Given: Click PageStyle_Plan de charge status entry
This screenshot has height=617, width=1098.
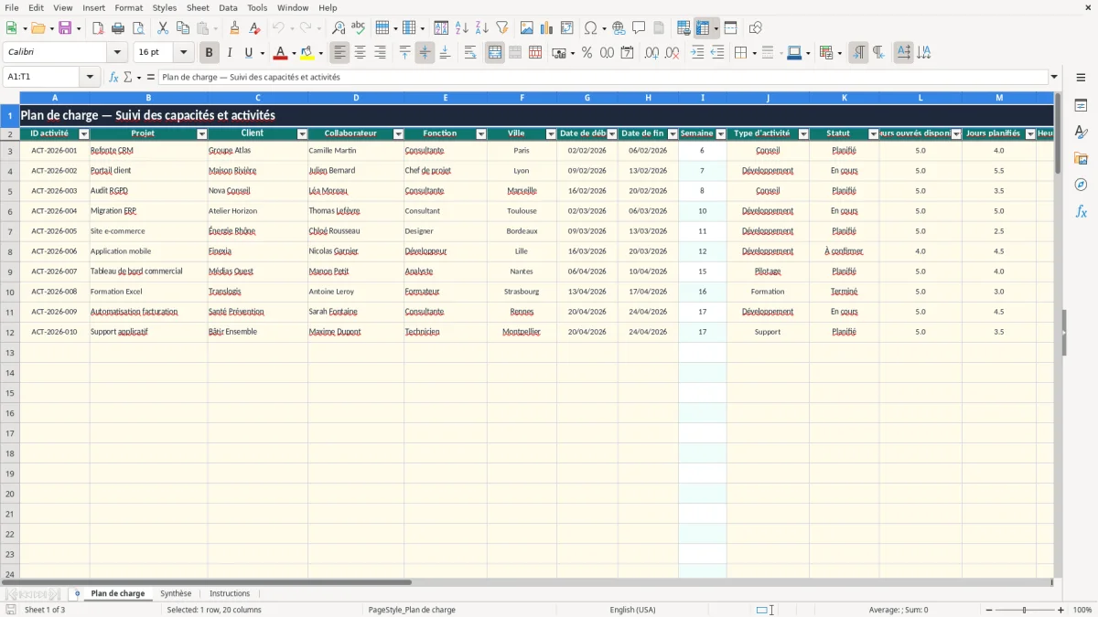Looking at the screenshot, I should 412,610.
